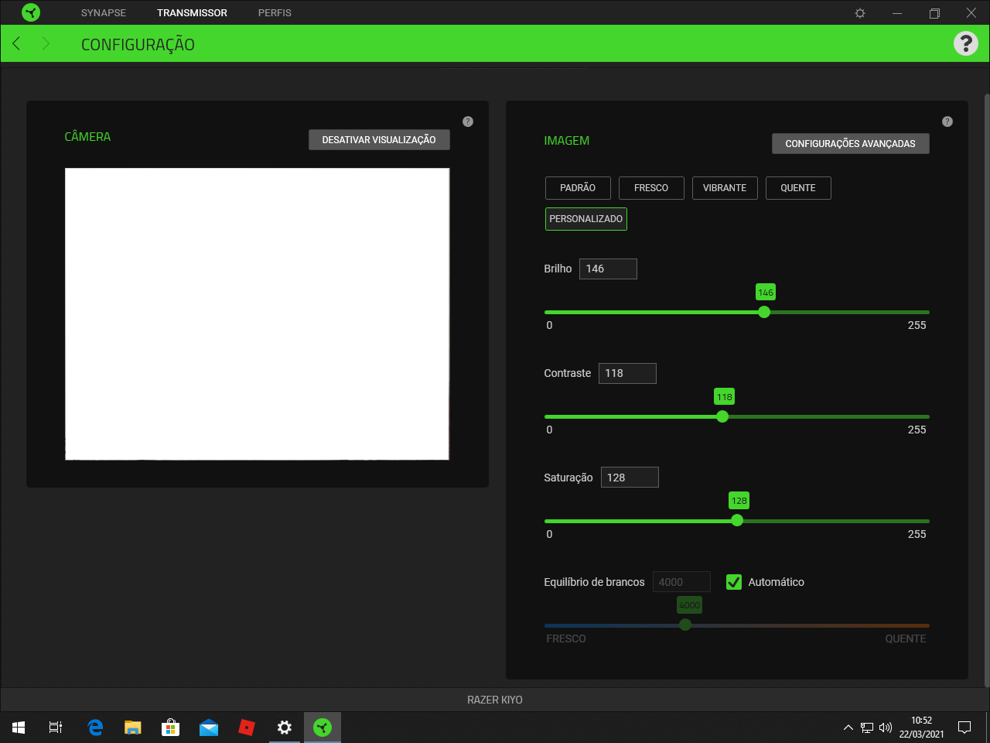Click the Contraste value input field
The image size is (990, 743).
627,373
